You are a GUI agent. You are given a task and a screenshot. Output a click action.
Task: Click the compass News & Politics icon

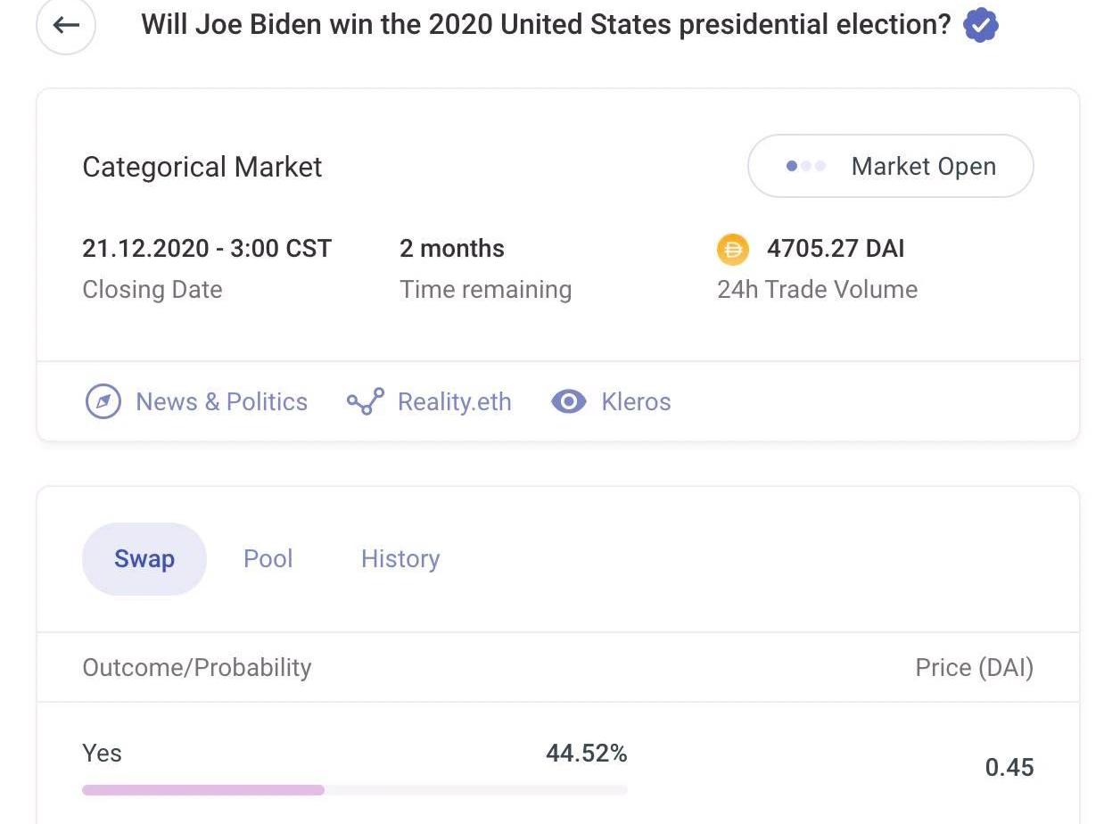tap(103, 402)
